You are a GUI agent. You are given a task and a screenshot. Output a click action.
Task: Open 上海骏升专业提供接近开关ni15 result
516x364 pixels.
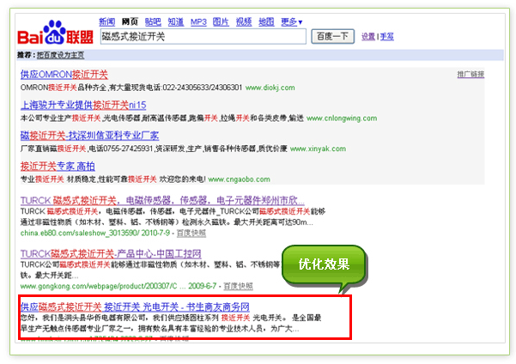tap(89, 105)
